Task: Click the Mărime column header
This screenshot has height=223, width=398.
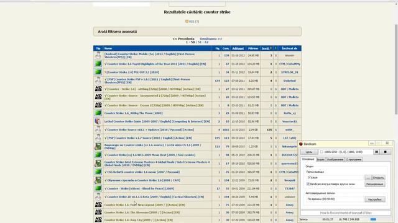Action: click(253, 48)
